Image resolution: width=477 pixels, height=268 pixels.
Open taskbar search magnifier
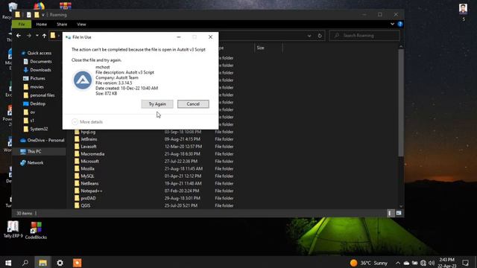tap(25, 263)
